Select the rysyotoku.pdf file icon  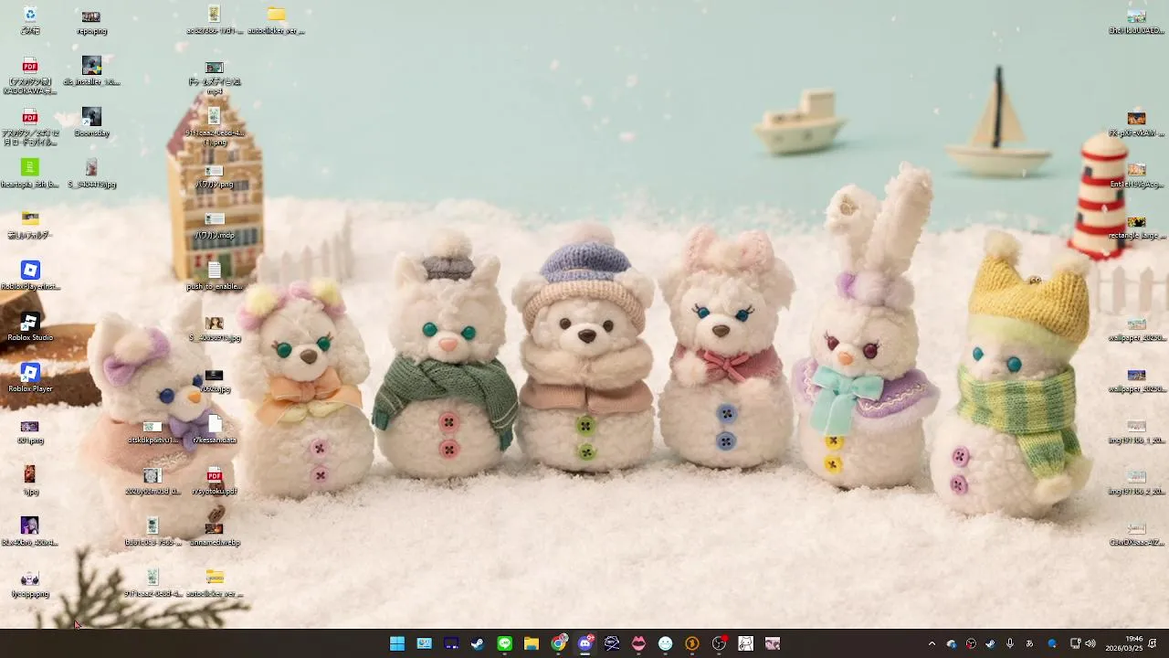(x=215, y=482)
